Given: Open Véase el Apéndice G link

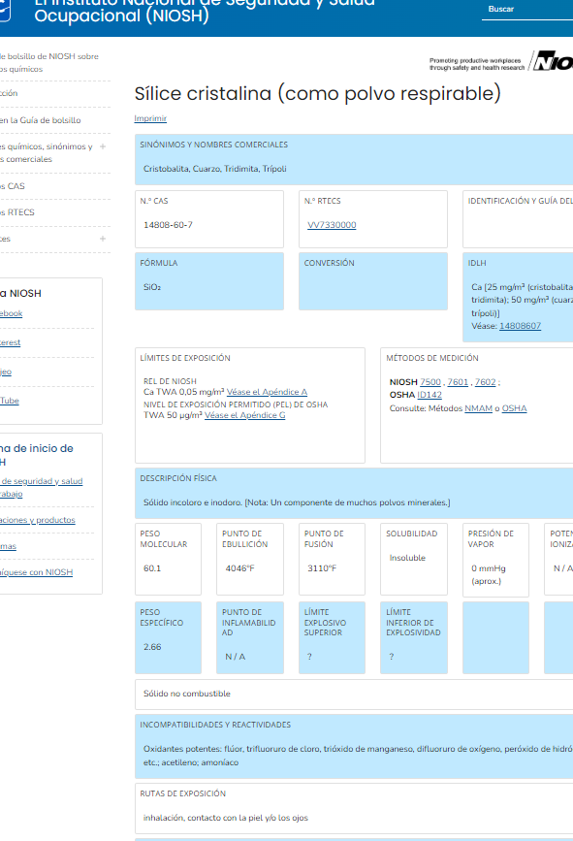Looking at the screenshot, I should pyautogui.click(x=245, y=415).
